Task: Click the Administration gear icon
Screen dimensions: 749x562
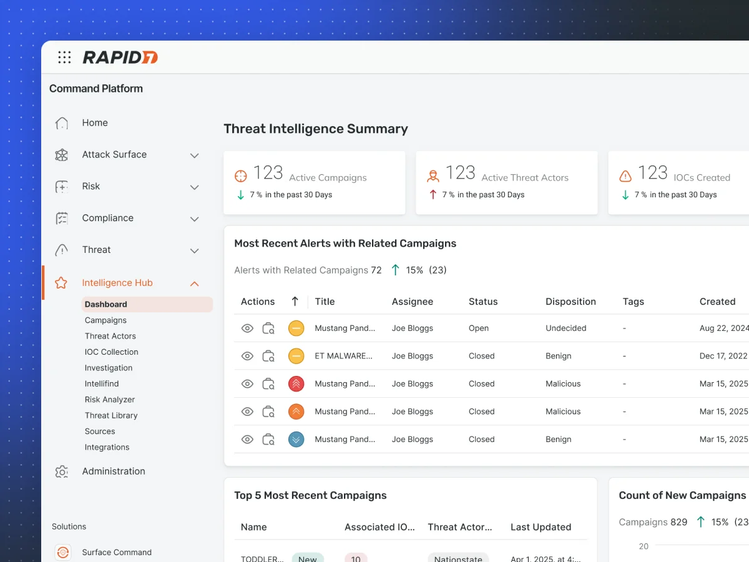Action: coord(62,472)
